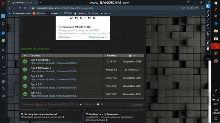Select the Bandicam highlighter tool
The width and height of the screenshot is (220, 123).
[x=208, y=16]
